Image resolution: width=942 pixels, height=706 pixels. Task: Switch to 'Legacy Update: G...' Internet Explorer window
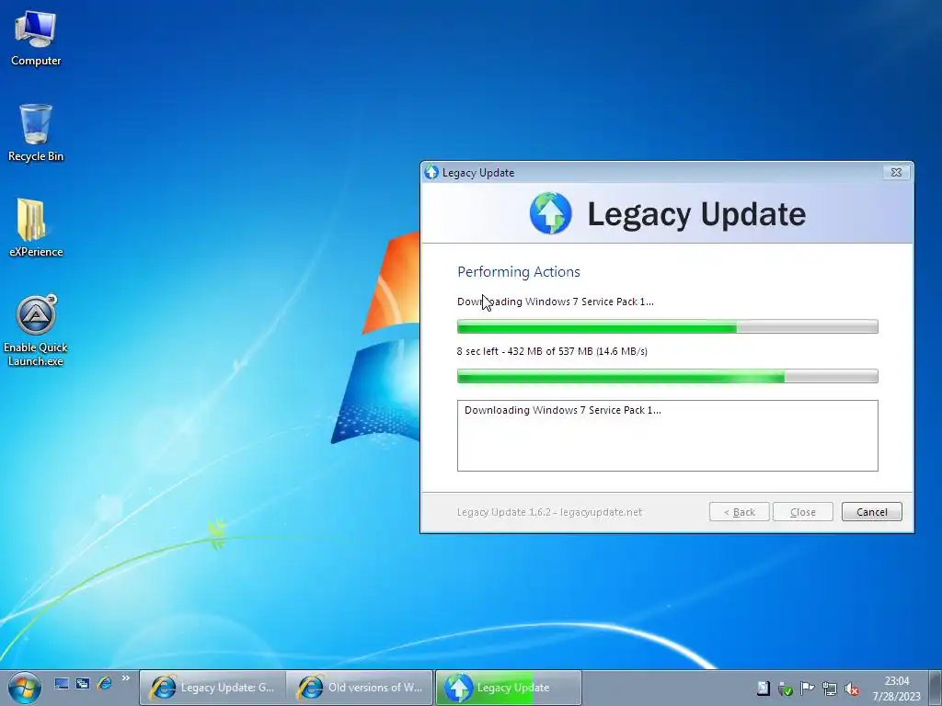pyautogui.click(x=213, y=688)
